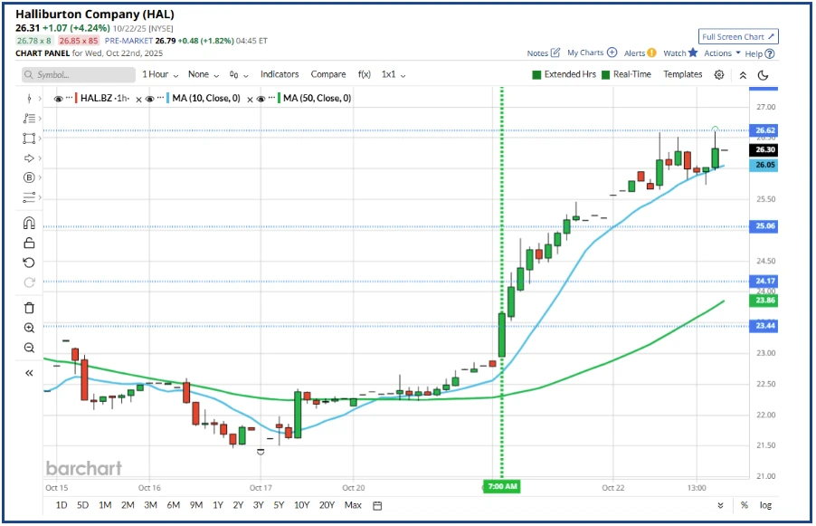Zoom out using the magnifier minus icon
Image resolution: width=816 pixels, height=526 pixels.
pos(29,348)
